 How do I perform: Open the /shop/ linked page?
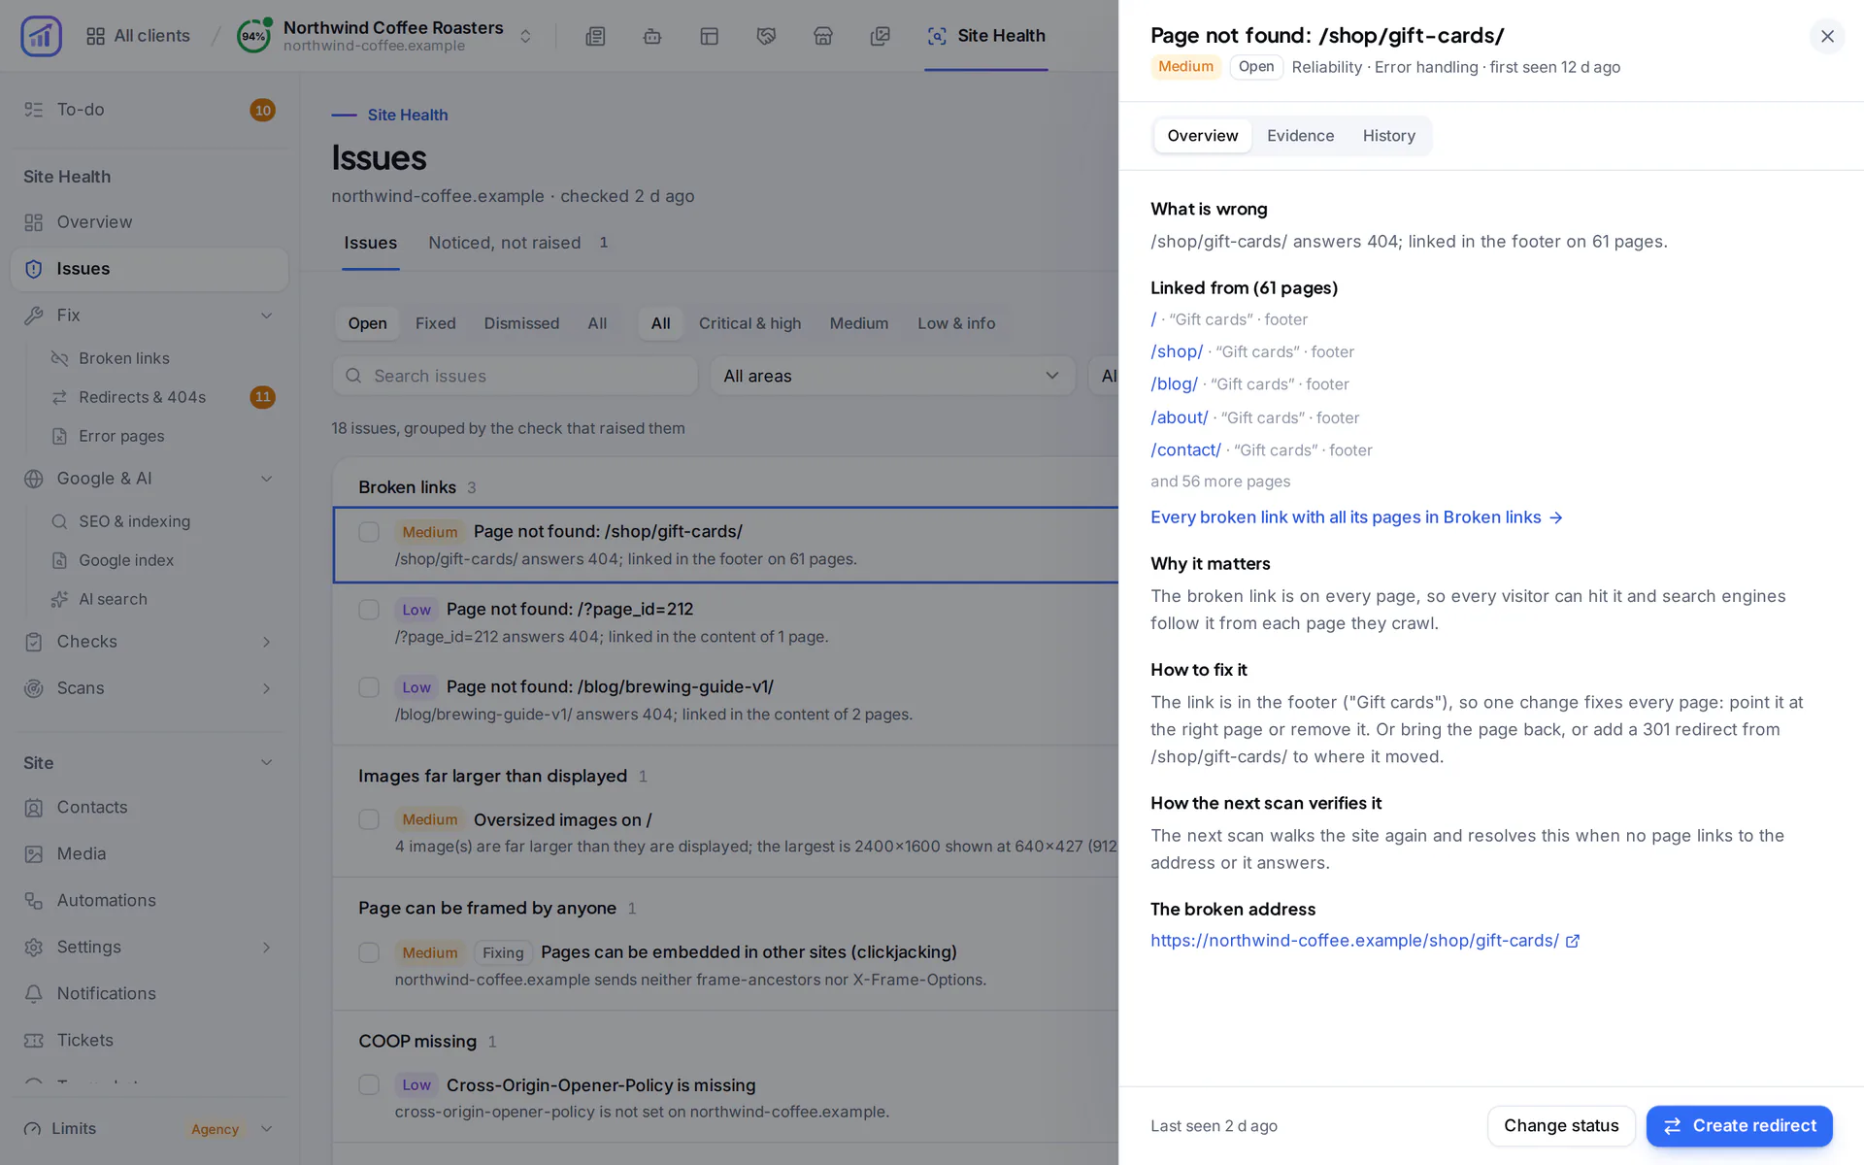(1177, 351)
